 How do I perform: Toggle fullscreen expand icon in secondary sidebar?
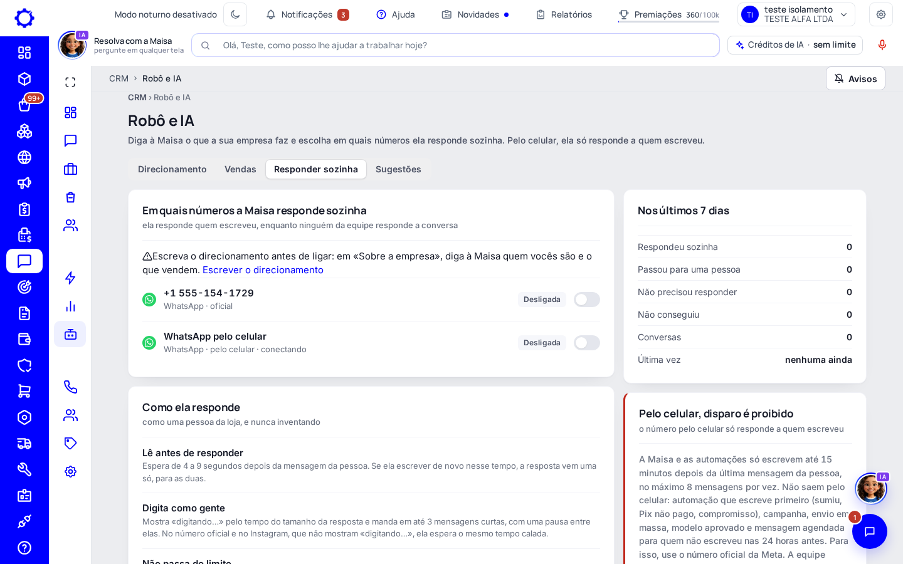70,82
